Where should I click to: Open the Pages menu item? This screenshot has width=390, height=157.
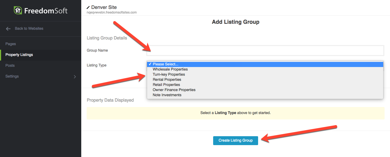pos(11,44)
